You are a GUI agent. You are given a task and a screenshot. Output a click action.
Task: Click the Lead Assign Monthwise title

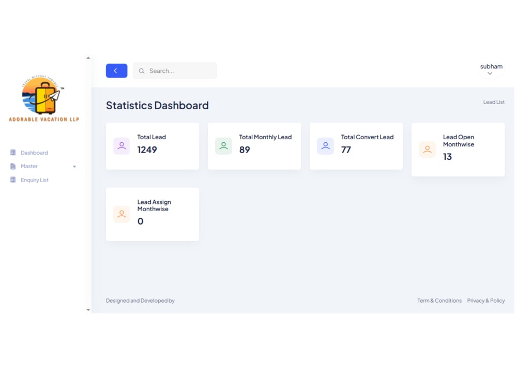[154, 205]
